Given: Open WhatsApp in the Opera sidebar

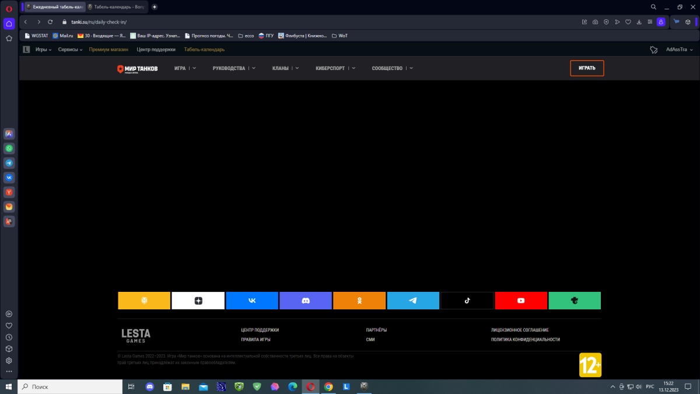Looking at the screenshot, I should [x=9, y=148].
